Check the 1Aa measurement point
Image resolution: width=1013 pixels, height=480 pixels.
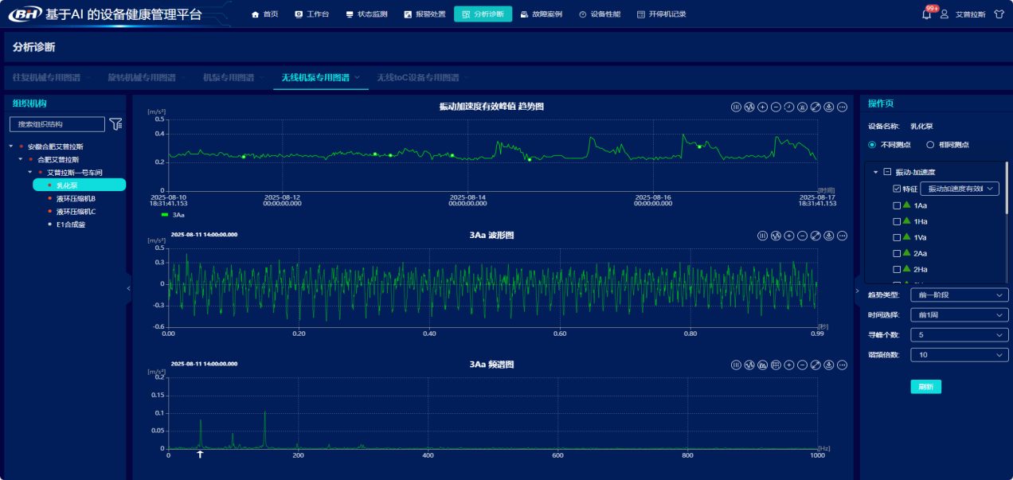pyautogui.click(x=897, y=205)
